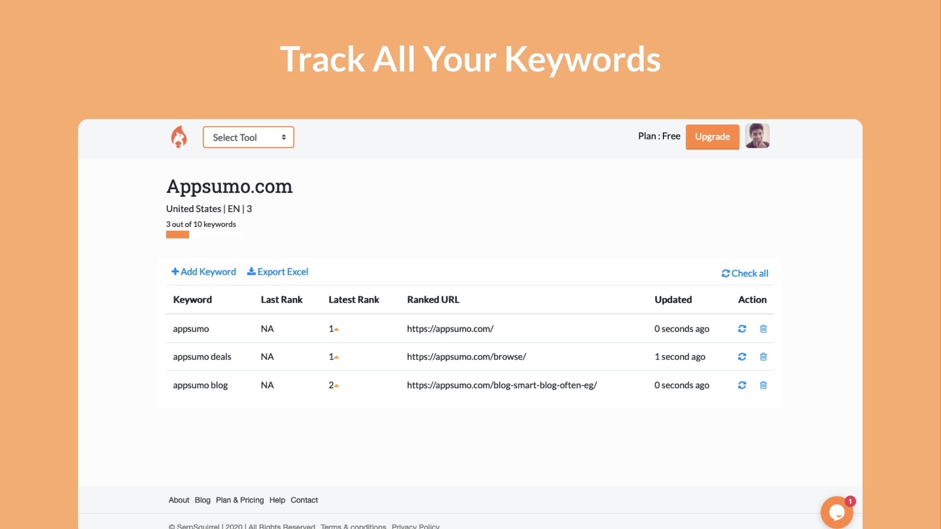Open the chat support bubble
This screenshot has height=529, width=941.
click(837, 512)
